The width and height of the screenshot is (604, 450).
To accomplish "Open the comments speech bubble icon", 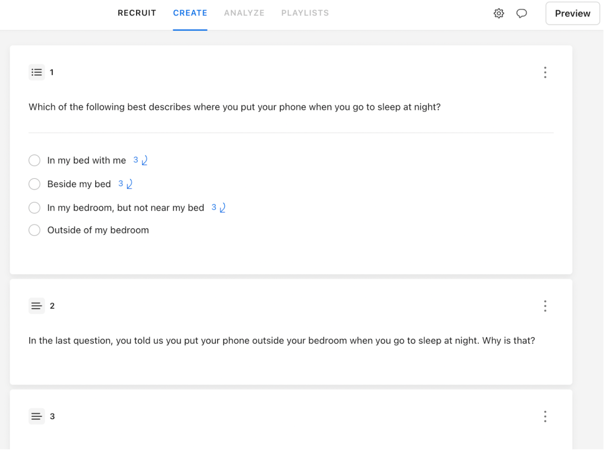I will (x=522, y=13).
